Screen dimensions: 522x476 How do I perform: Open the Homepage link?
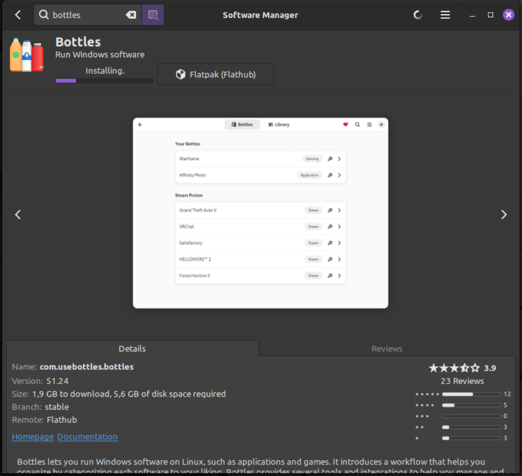coord(33,437)
